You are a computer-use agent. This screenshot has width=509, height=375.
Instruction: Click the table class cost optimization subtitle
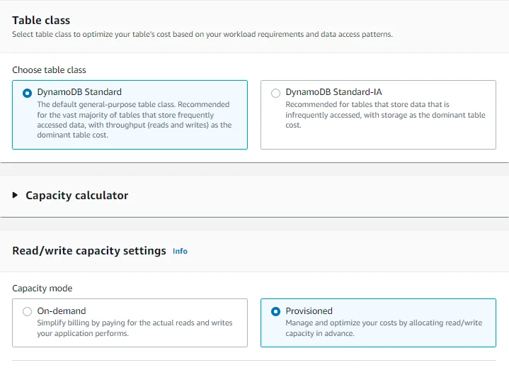tap(202, 34)
